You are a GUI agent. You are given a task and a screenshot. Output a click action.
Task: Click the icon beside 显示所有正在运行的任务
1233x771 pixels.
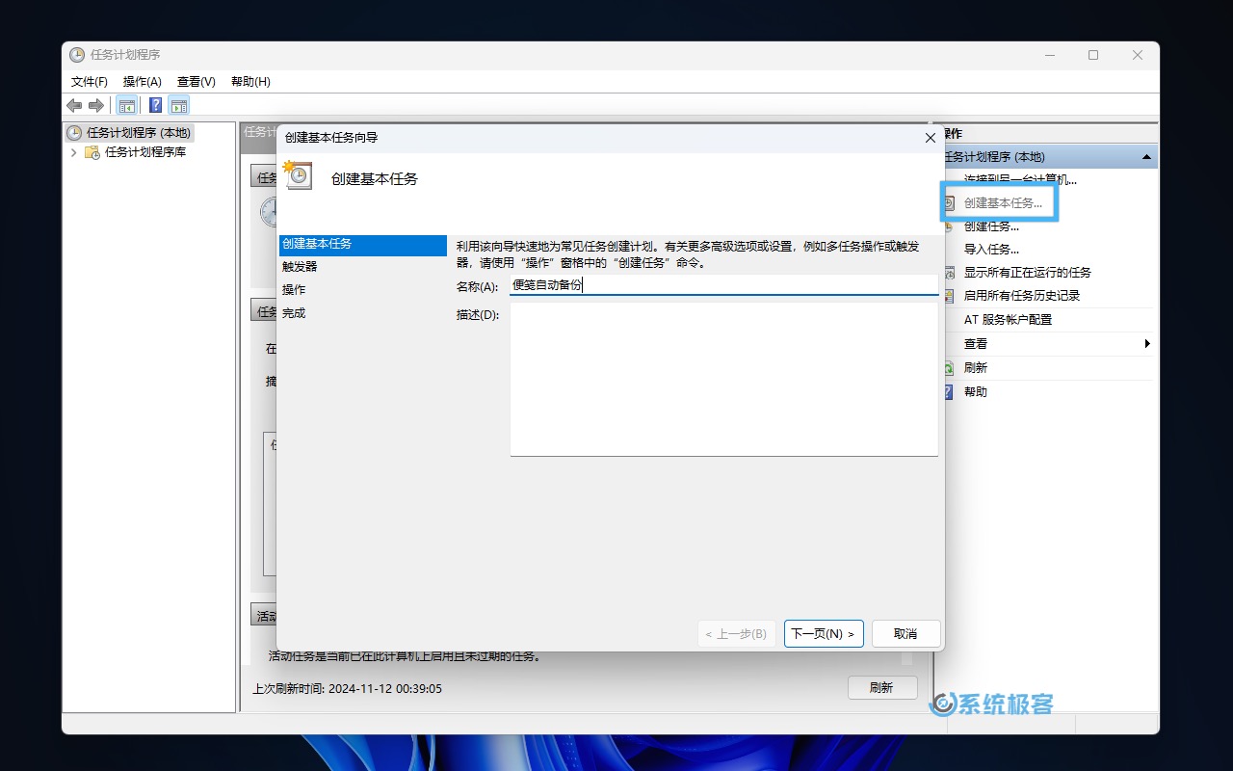coord(948,273)
